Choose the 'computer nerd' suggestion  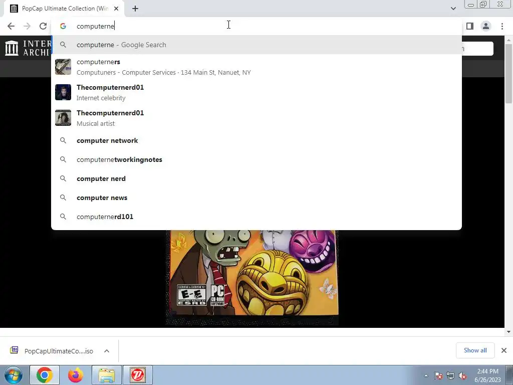(x=256, y=179)
